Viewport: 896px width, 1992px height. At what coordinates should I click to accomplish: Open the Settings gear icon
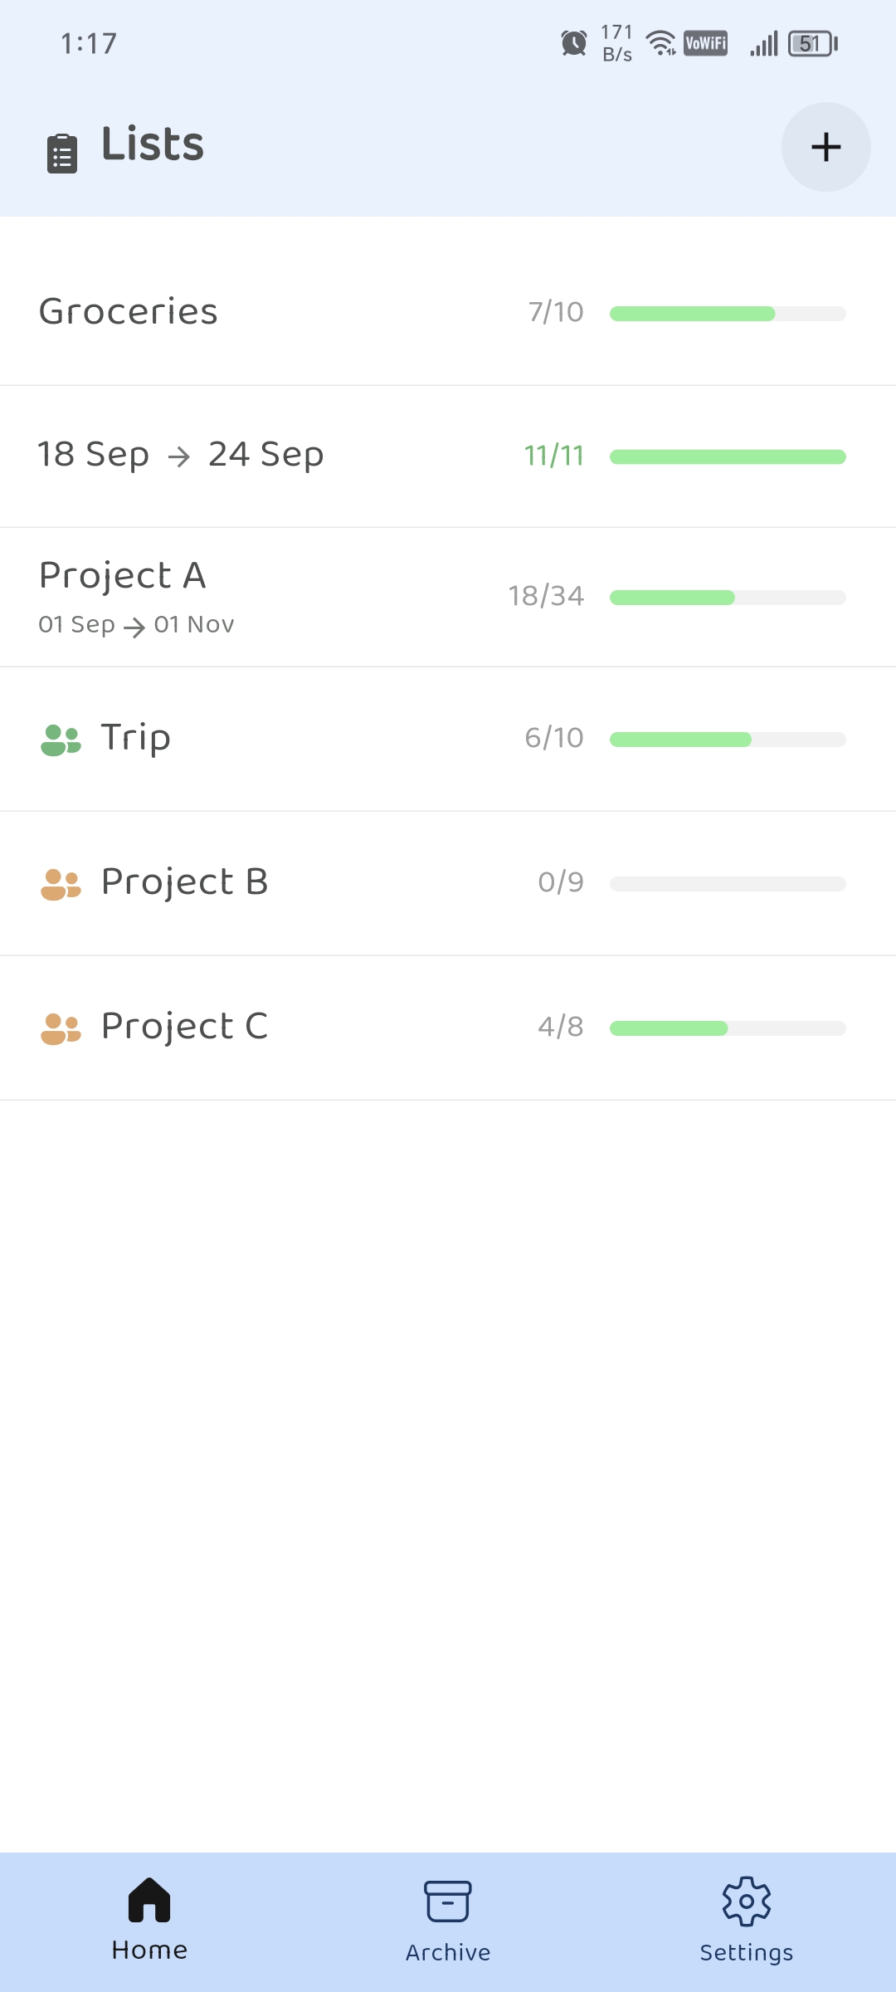click(x=747, y=1901)
